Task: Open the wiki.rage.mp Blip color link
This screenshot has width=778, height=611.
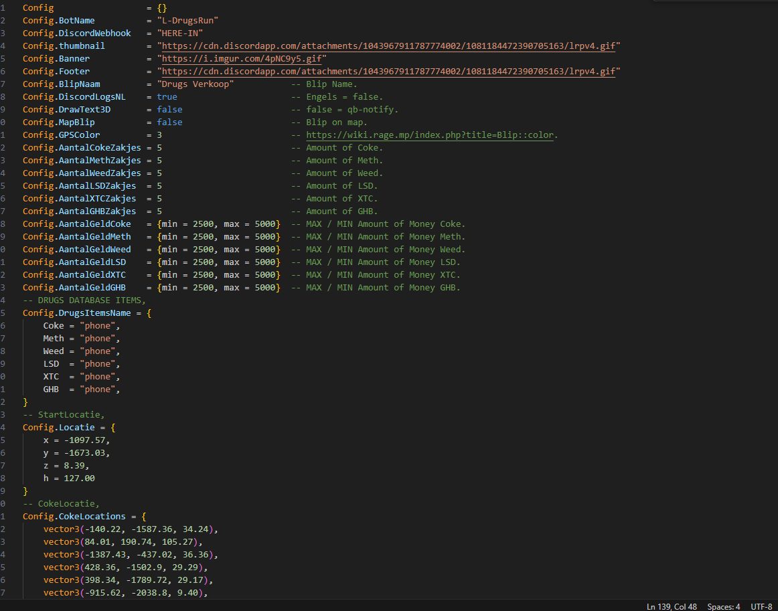Action: pos(430,135)
